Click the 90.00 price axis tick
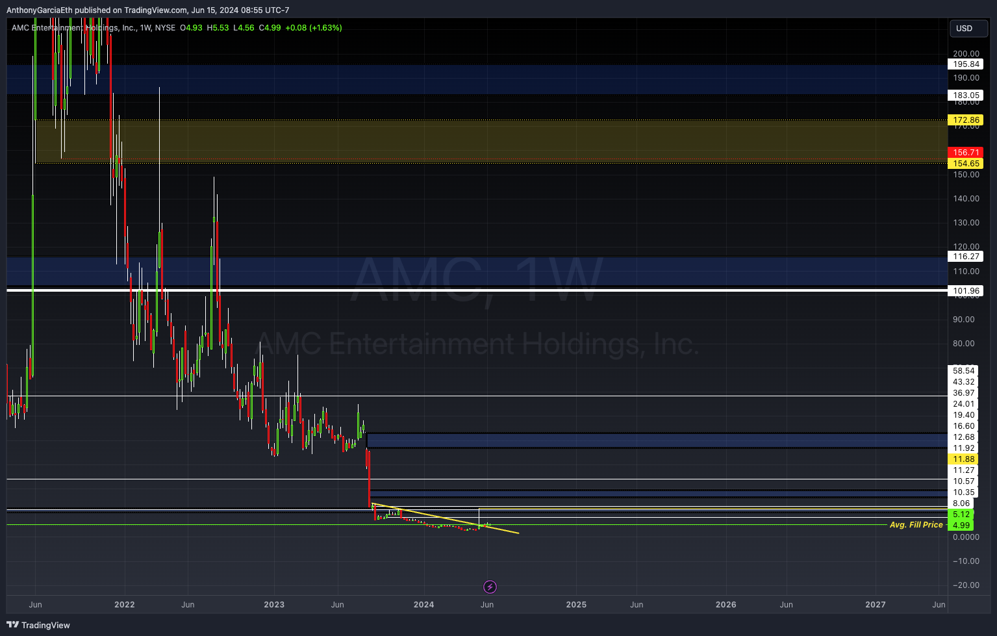997x636 pixels. click(964, 320)
